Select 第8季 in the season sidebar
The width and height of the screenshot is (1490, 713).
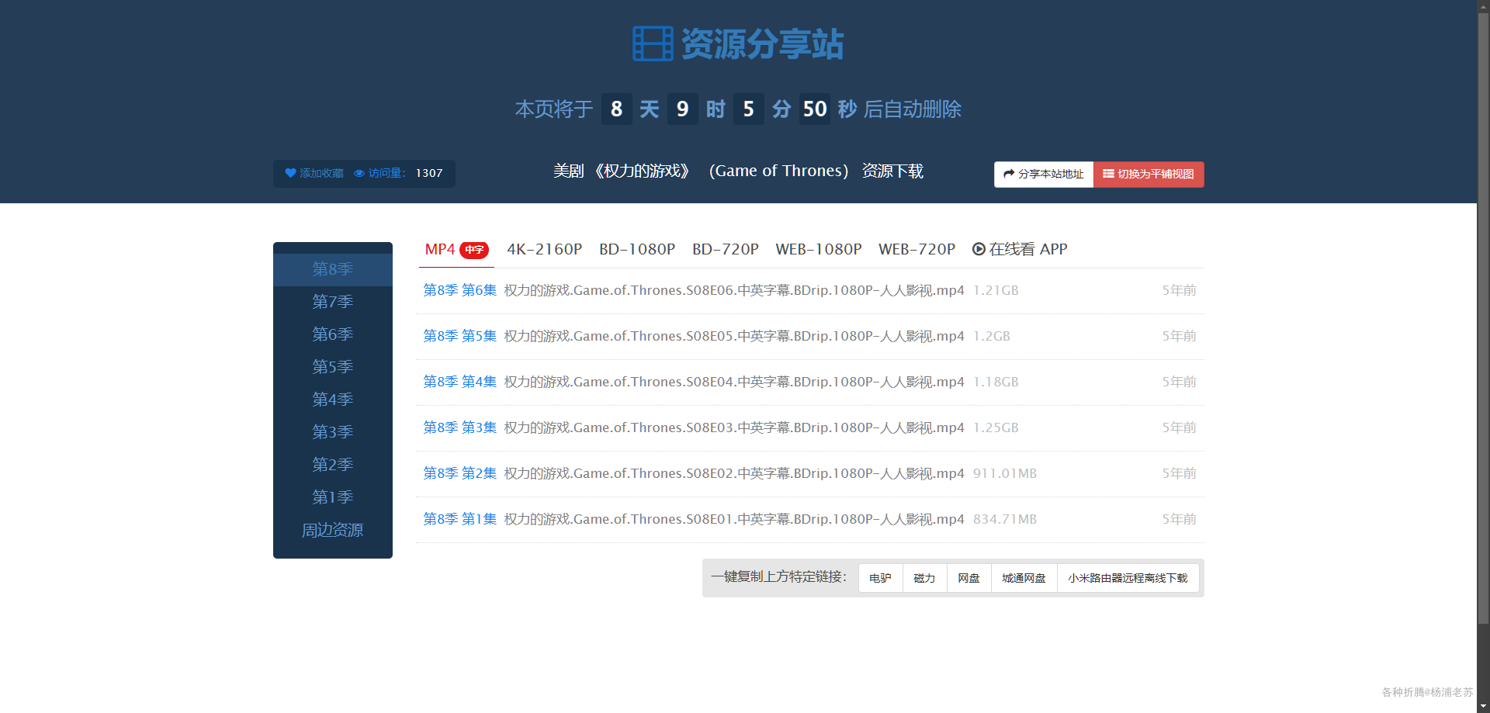pyautogui.click(x=333, y=269)
